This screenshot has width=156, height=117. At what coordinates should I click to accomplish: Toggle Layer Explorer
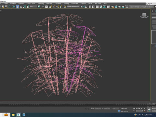point(93,7)
